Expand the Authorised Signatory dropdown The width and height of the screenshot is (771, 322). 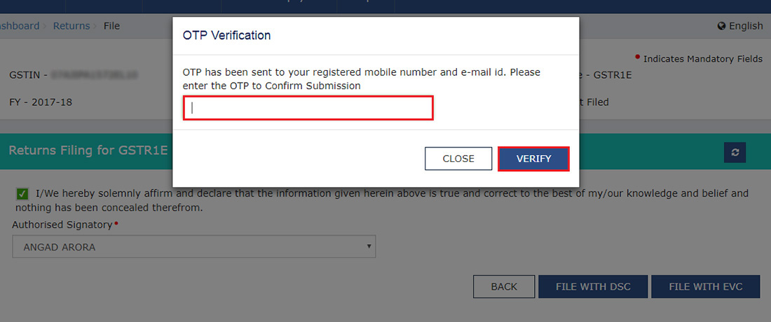click(194, 247)
